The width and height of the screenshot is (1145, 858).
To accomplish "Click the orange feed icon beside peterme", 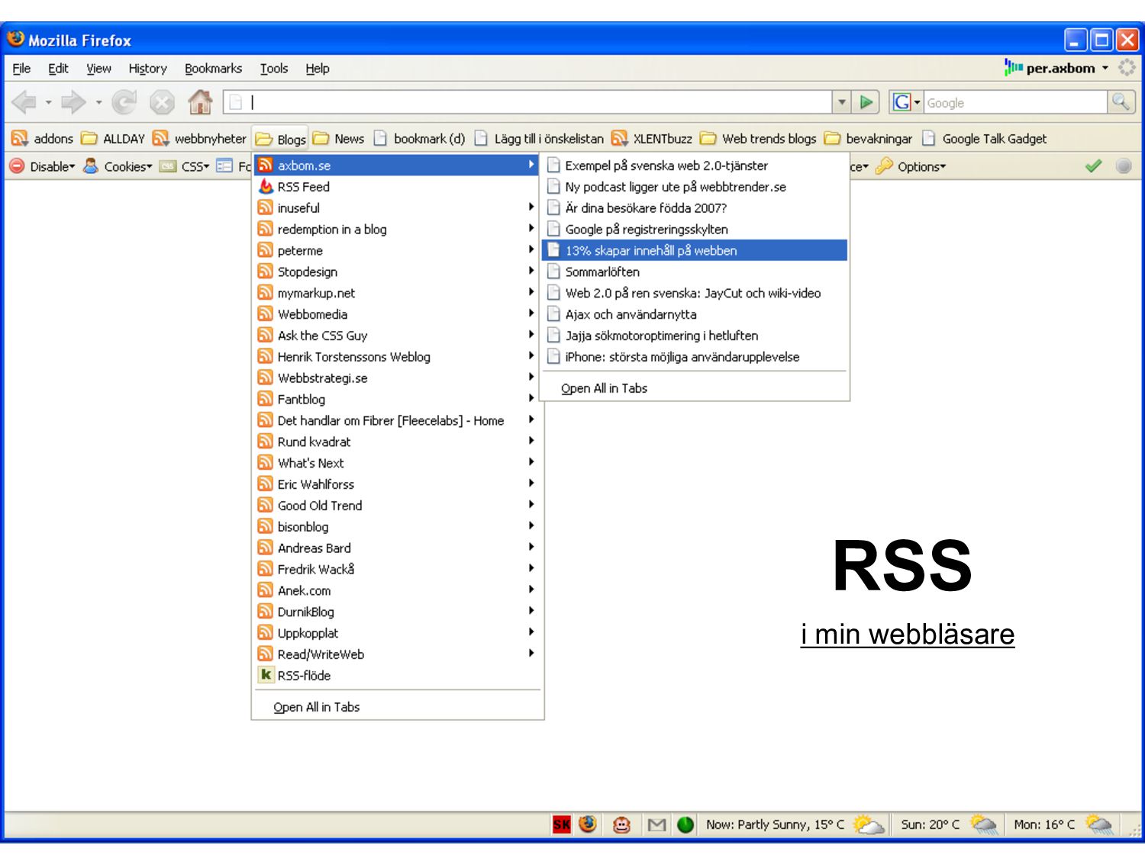I will tap(266, 250).
